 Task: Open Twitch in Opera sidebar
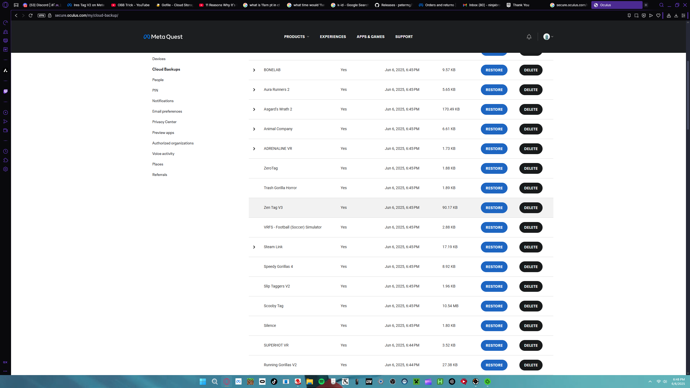coord(5,92)
